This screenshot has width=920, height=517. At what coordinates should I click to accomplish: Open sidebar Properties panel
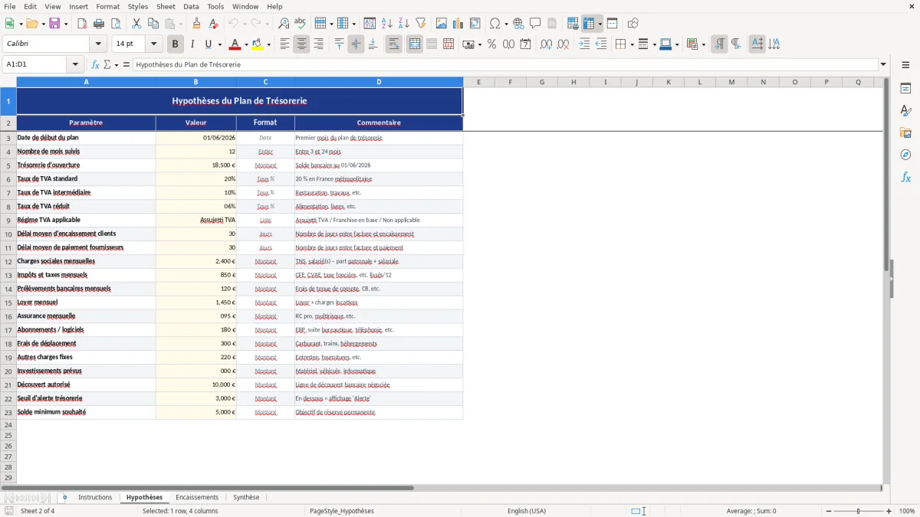coord(905,89)
